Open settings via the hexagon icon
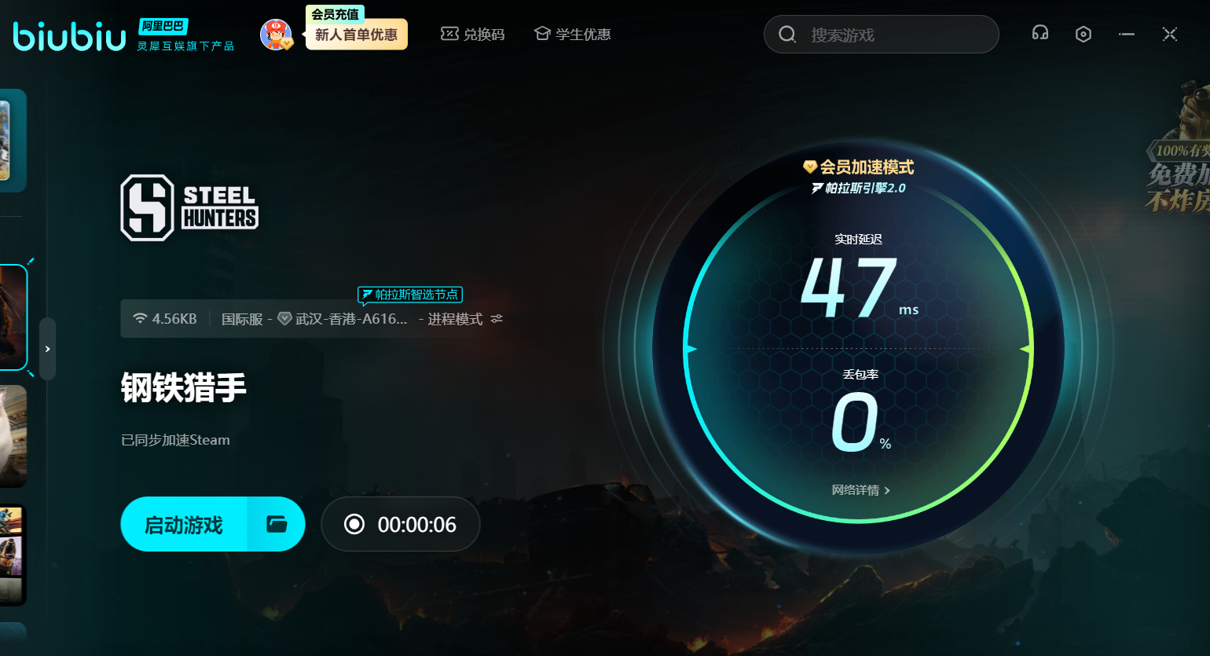1210x656 pixels. (1083, 34)
